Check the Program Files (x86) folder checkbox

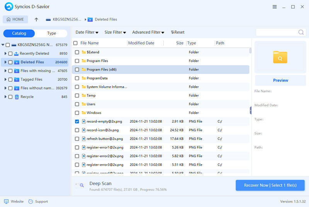(77, 70)
